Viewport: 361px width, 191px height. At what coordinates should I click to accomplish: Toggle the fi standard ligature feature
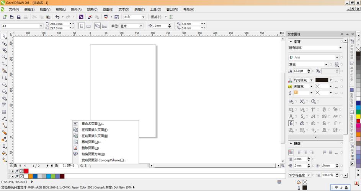point(291,123)
